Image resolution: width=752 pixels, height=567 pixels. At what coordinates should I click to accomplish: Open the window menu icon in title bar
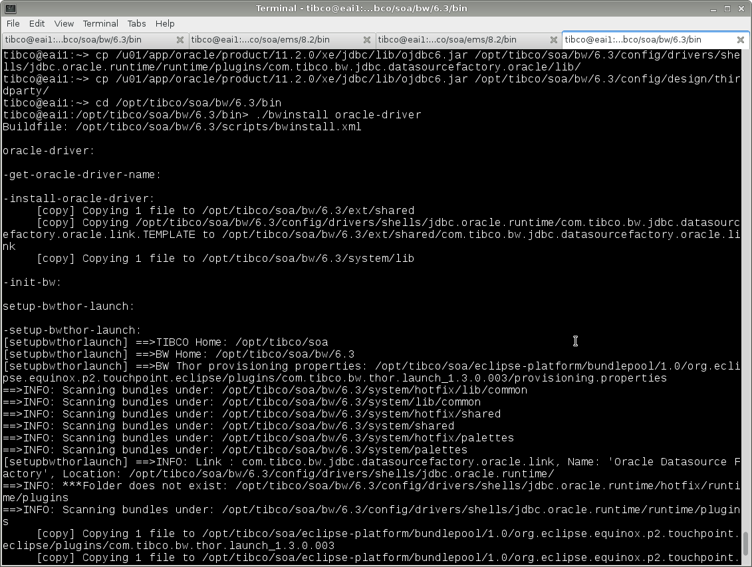pyautogui.click(x=8, y=8)
